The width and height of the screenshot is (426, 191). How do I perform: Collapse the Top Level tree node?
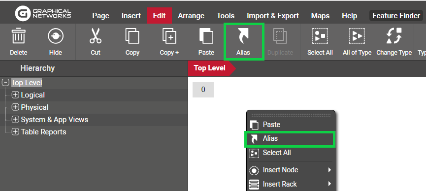click(x=5, y=83)
